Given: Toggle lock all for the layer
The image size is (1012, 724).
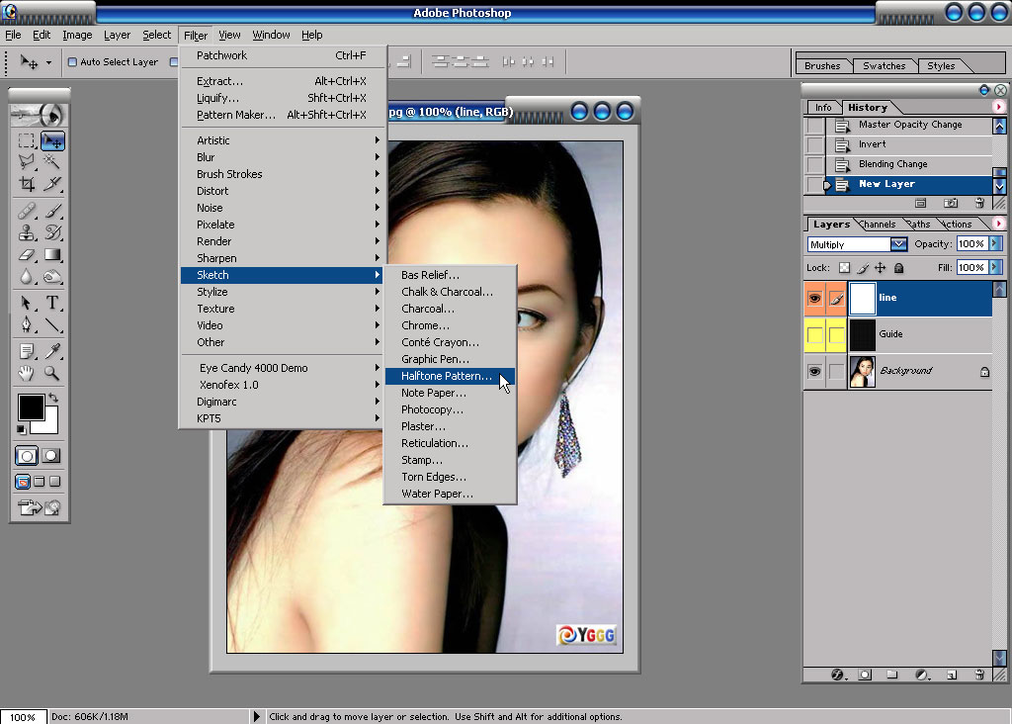Looking at the screenshot, I should [x=898, y=268].
